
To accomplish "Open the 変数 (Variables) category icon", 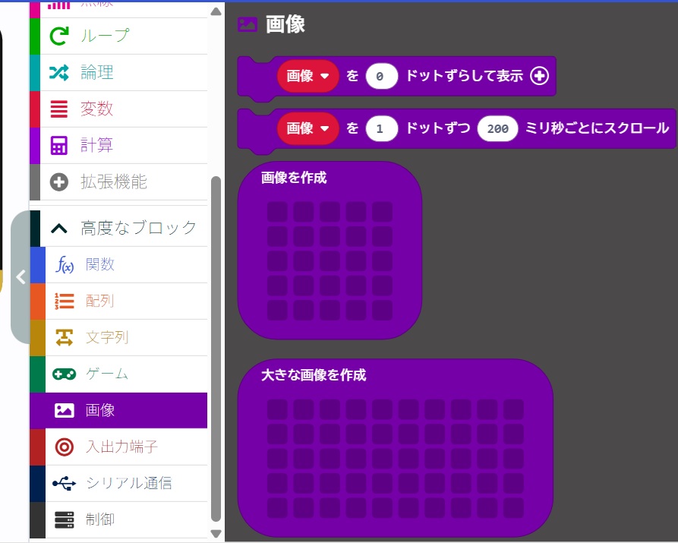I will tap(59, 109).
